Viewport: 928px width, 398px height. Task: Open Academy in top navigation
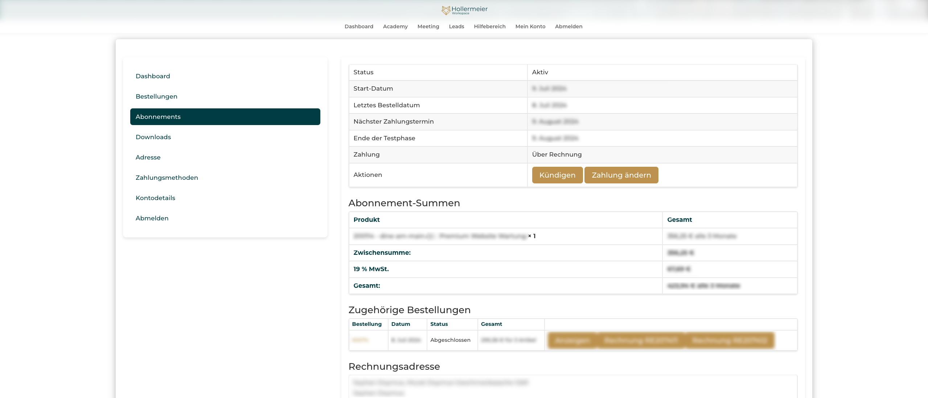tap(395, 26)
